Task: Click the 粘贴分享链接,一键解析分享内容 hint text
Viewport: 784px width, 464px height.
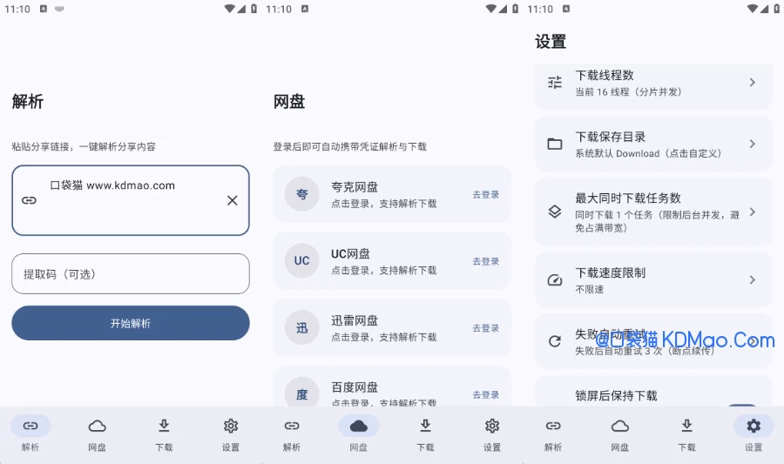Action: pyautogui.click(x=84, y=147)
